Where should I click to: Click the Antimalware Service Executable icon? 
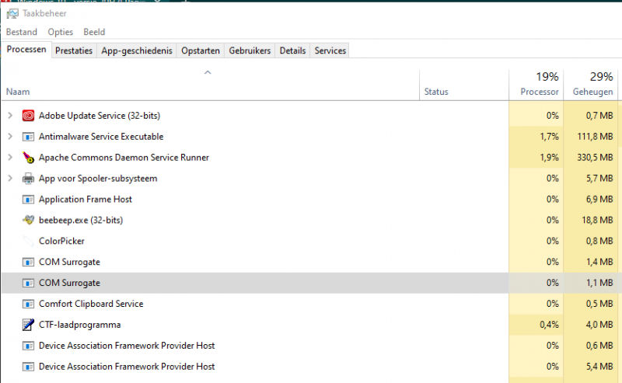(x=29, y=137)
